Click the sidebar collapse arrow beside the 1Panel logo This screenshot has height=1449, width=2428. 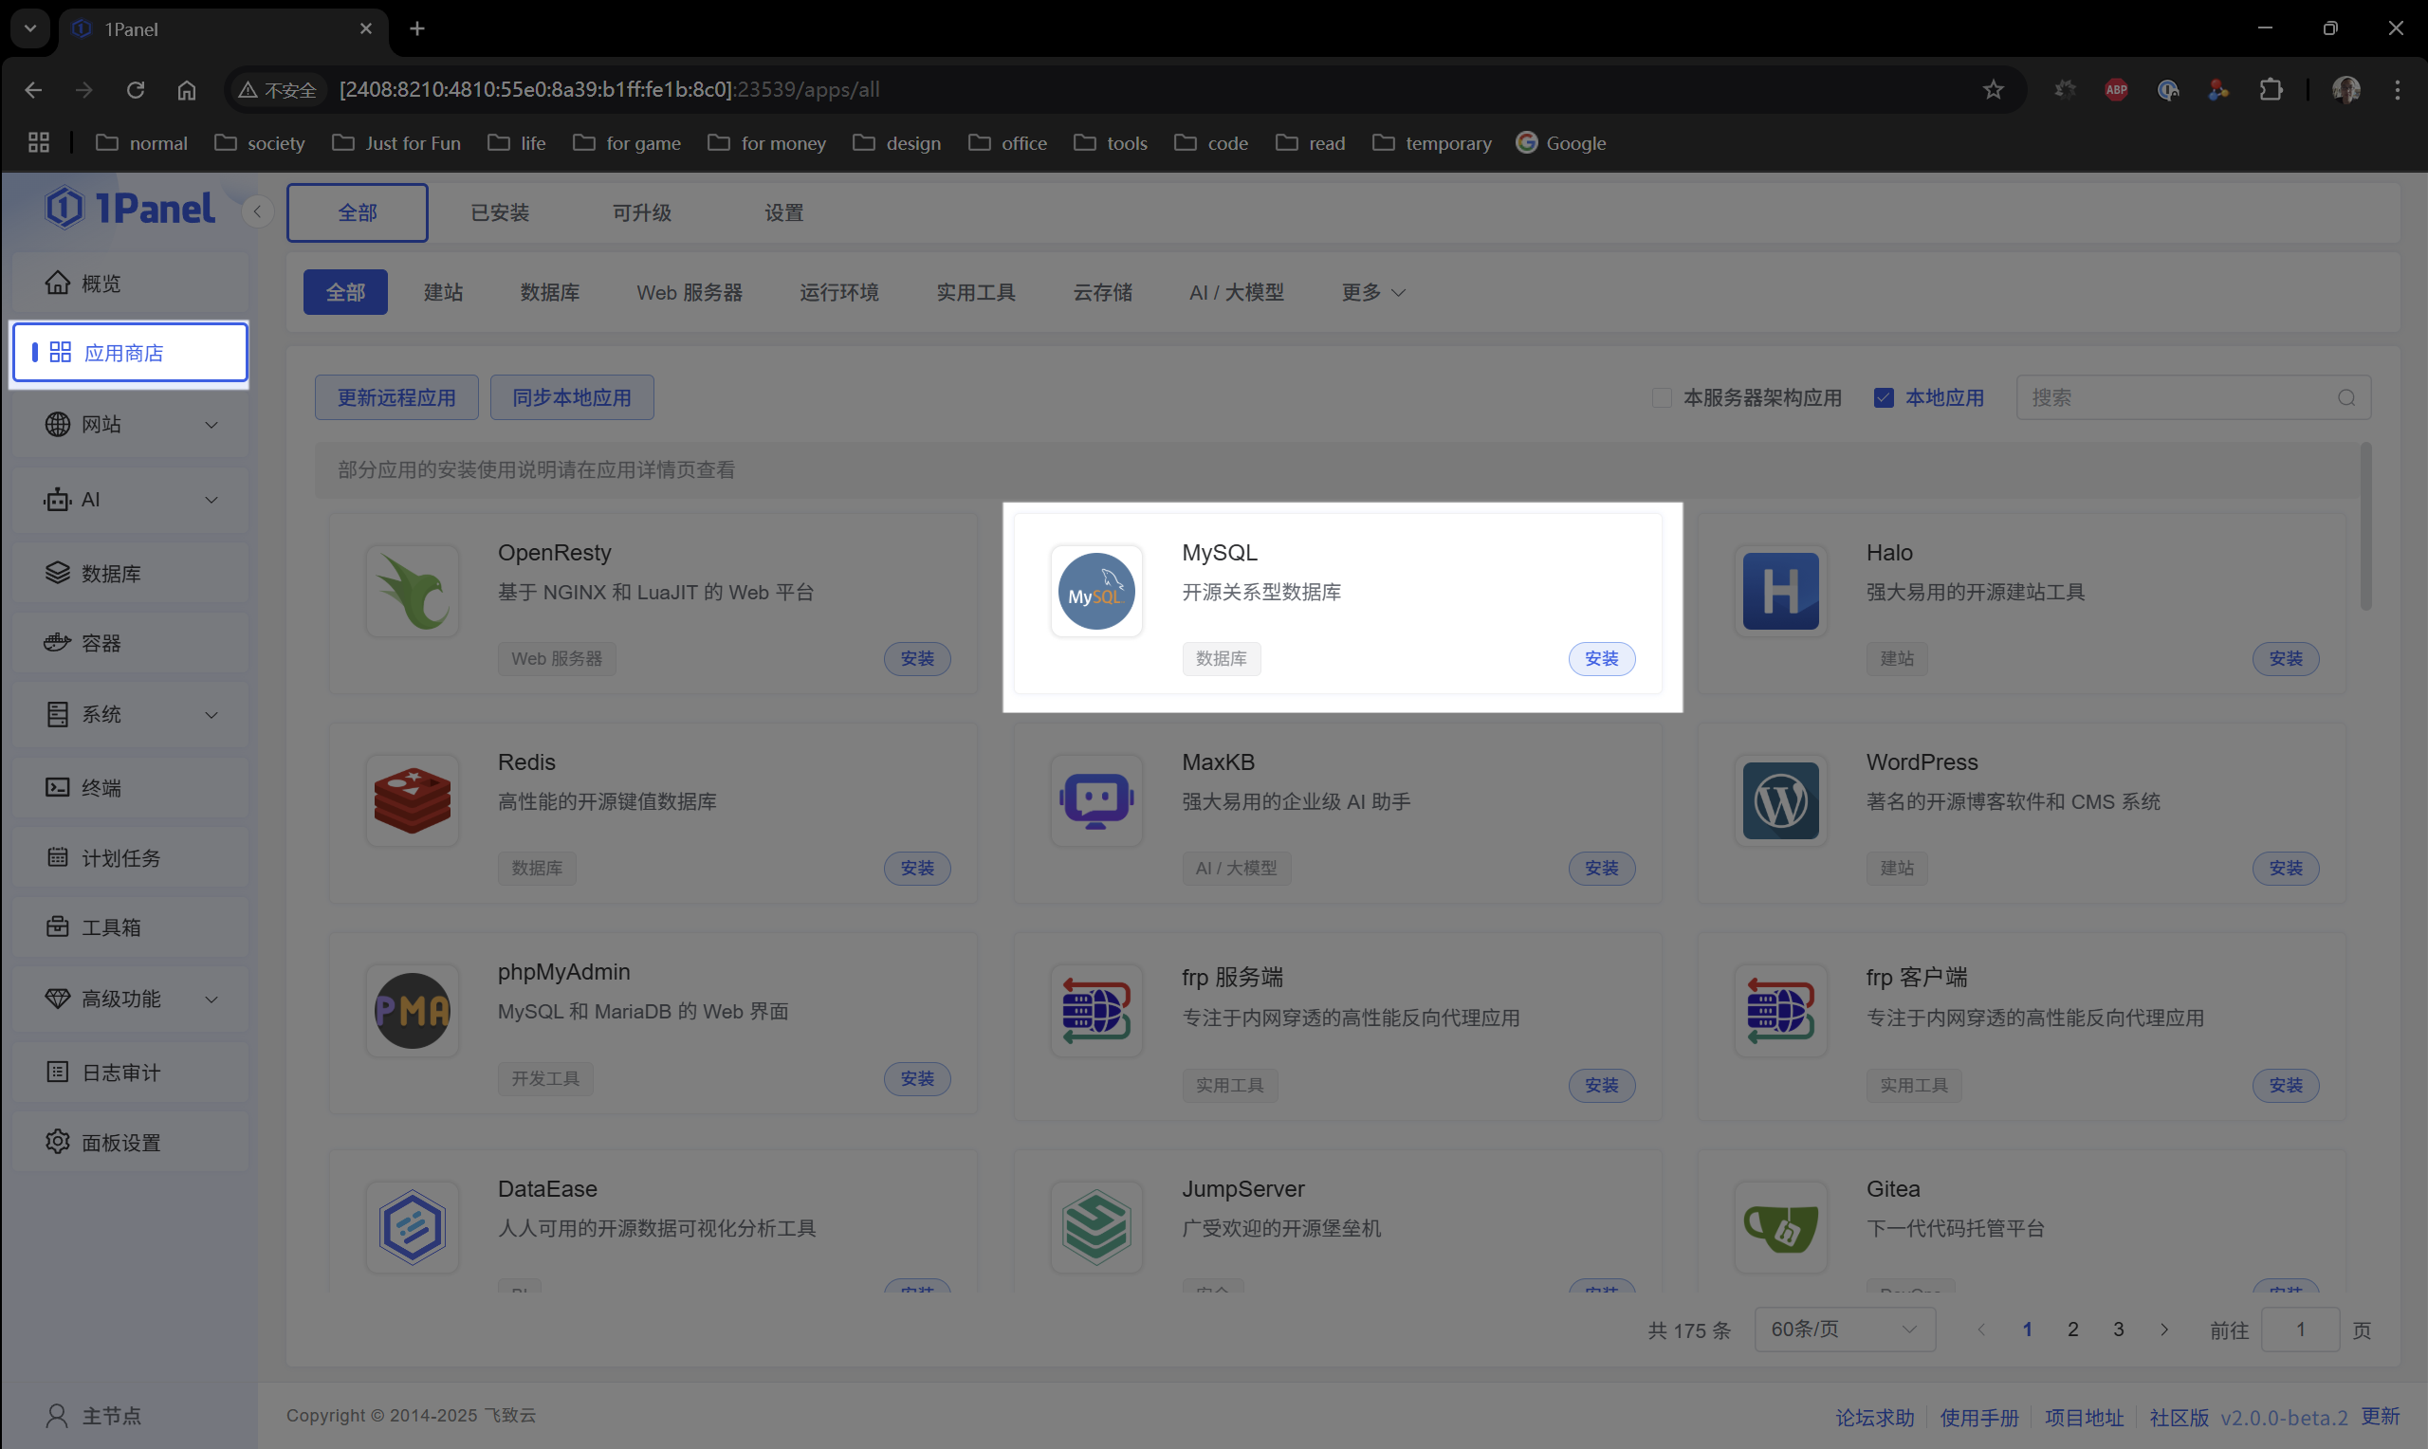(257, 211)
